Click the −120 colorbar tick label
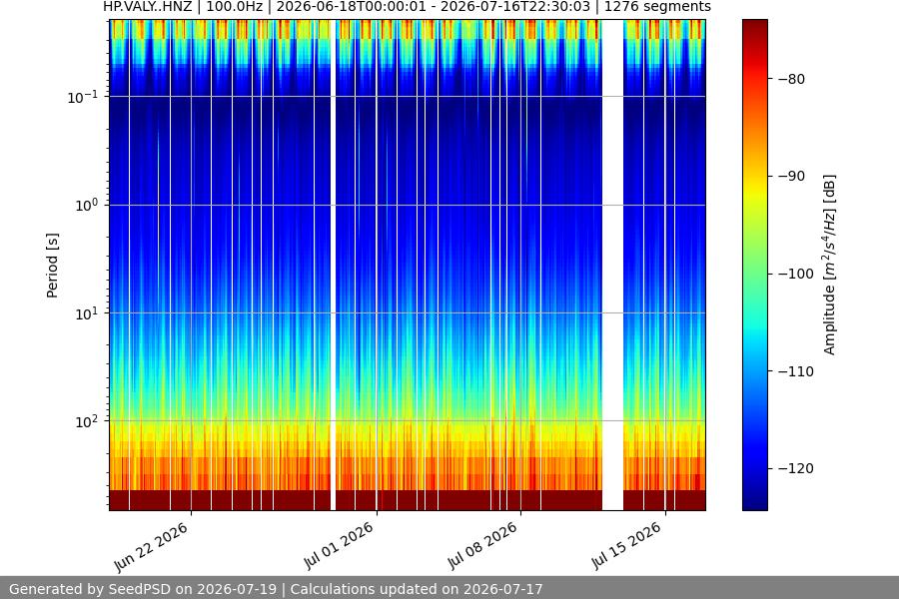The image size is (899, 599). point(795,469)
